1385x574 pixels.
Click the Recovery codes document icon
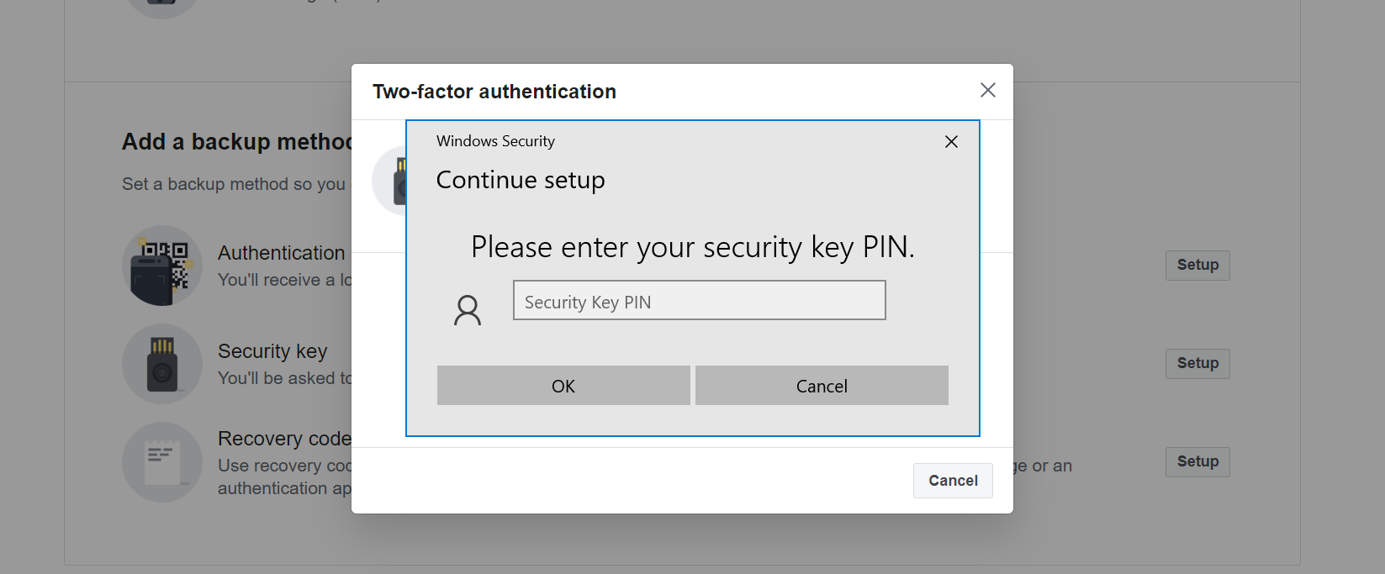[x=162, y=462]
